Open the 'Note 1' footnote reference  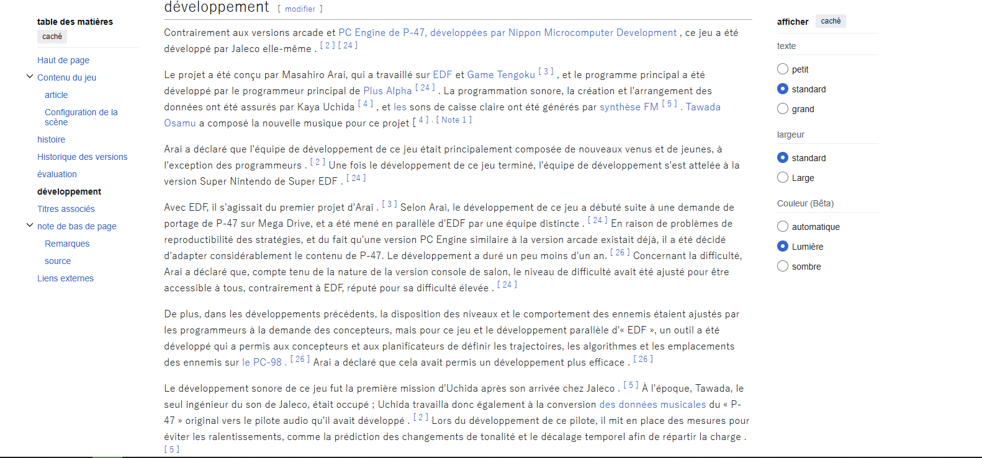click(x=454, y=120)
